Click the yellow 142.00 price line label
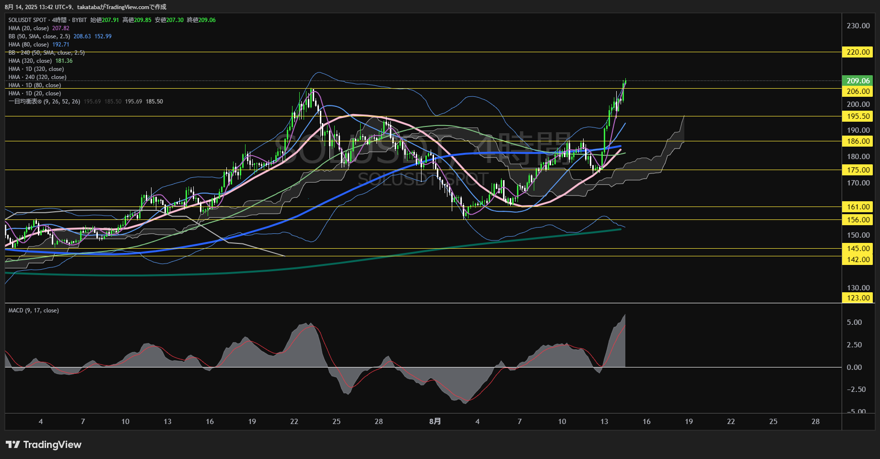The height and width of the screenshot is (459, 880). click(x=858, y=259)
